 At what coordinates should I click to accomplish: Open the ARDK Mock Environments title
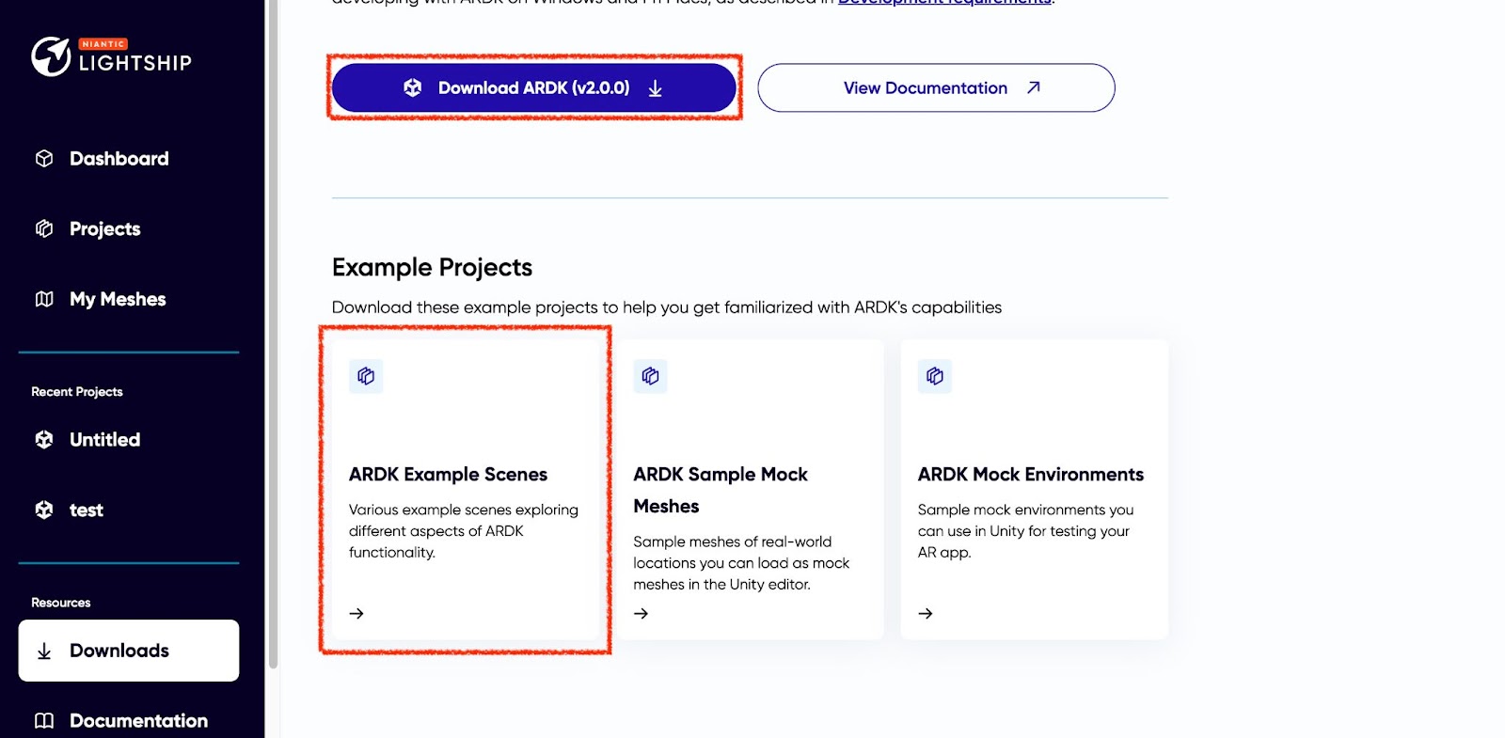[1031, 474]
